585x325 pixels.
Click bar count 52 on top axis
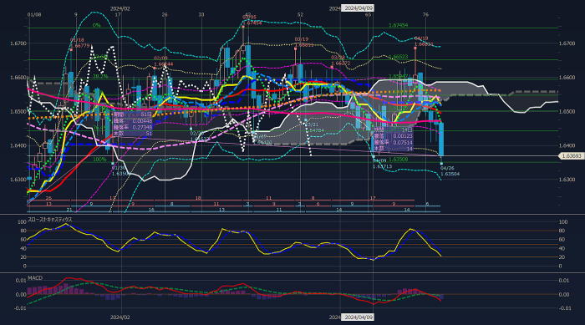pyautogui.click(x=300, y=14)
